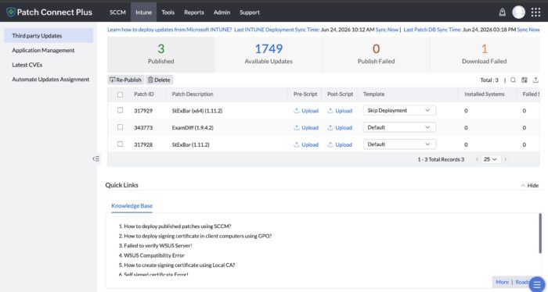
Task: Open 'Failed to verify WSUS Server!' article
Action: (158, 246)
